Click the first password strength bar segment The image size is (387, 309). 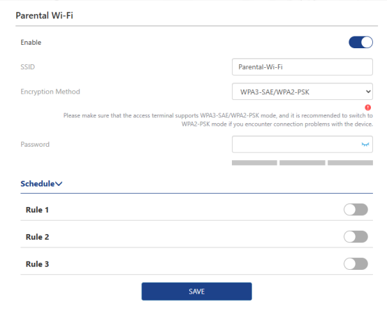point(254,163)
